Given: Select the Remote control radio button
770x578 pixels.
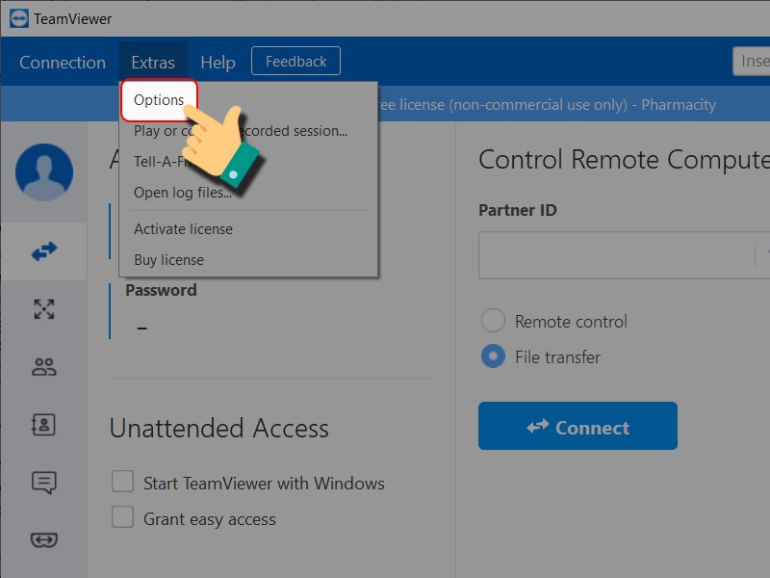Looking at the screenshot, I should pyautogui.click(x=493, y=321).
